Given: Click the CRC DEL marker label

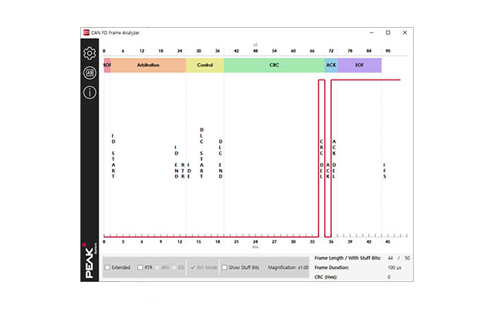Looking at the screenshot, I should click(x=321, y=159).
